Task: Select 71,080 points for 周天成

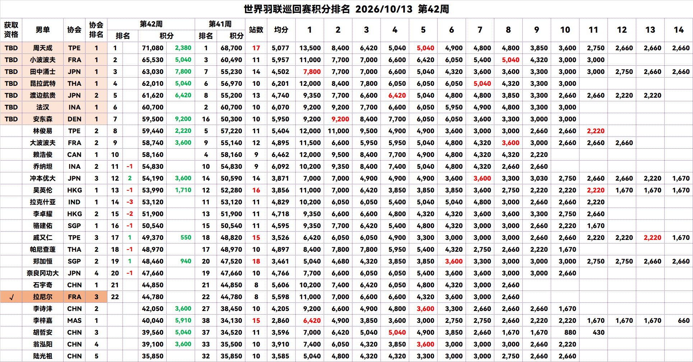Action: click(153, 48)
